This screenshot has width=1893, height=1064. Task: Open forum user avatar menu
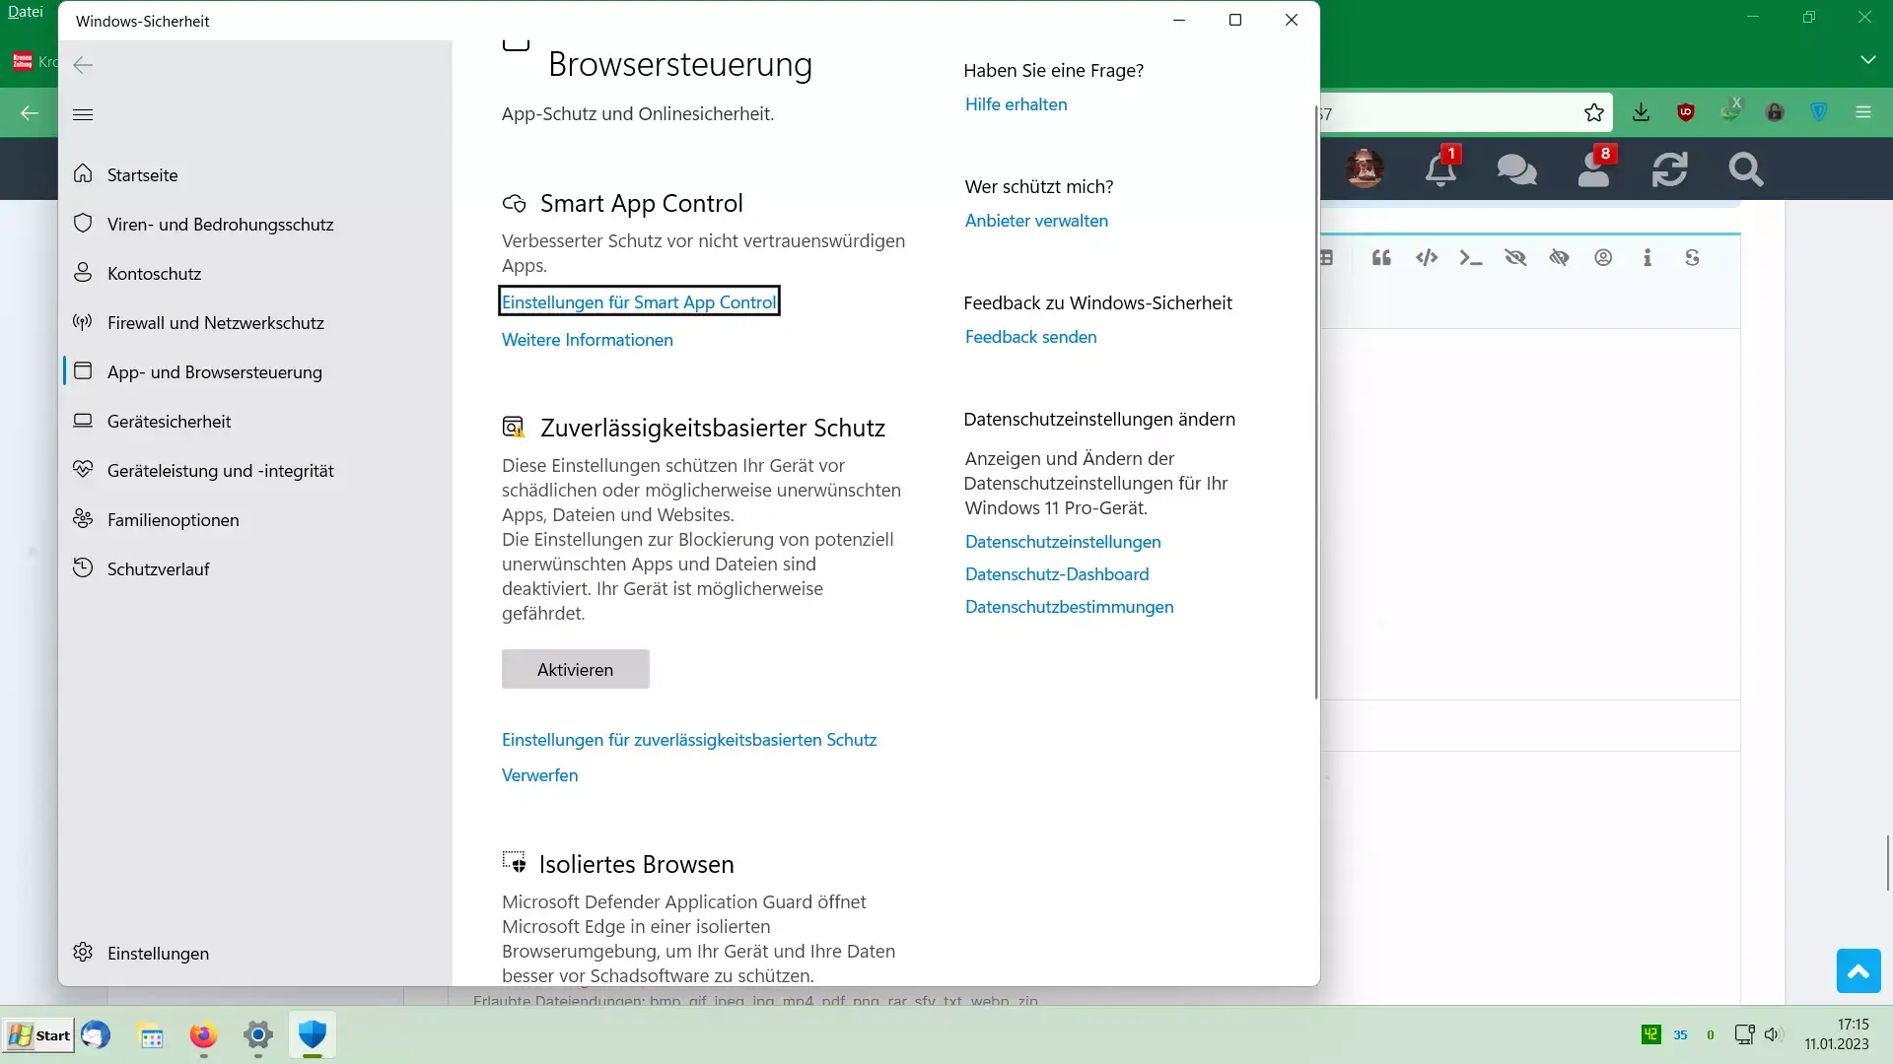click(1365, 169)
